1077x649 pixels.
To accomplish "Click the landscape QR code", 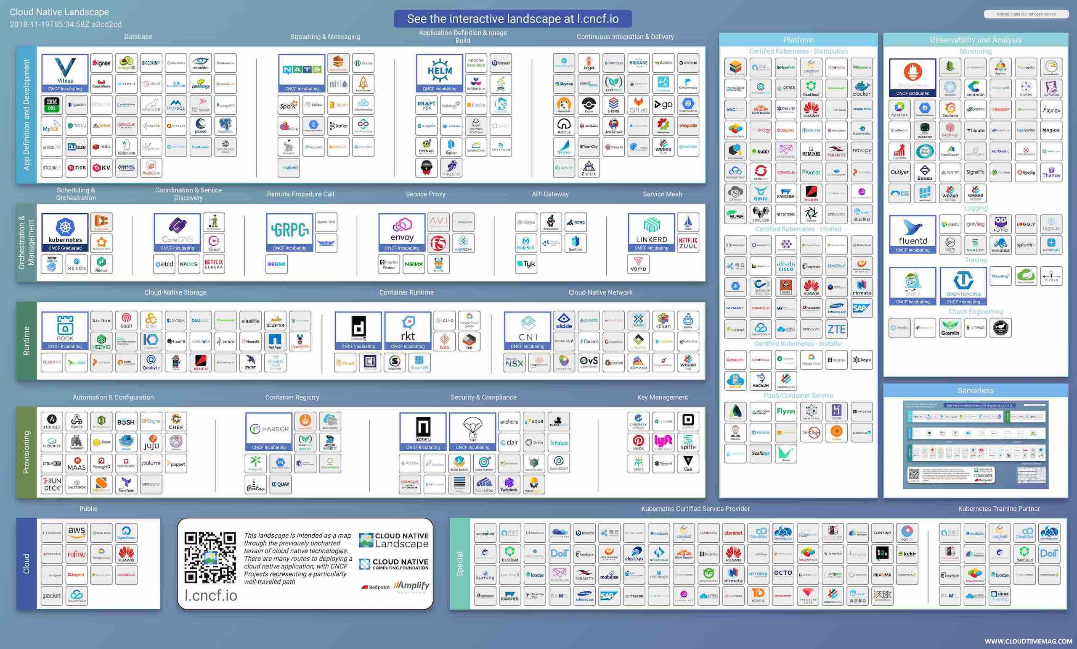I will tap(210, 557).
